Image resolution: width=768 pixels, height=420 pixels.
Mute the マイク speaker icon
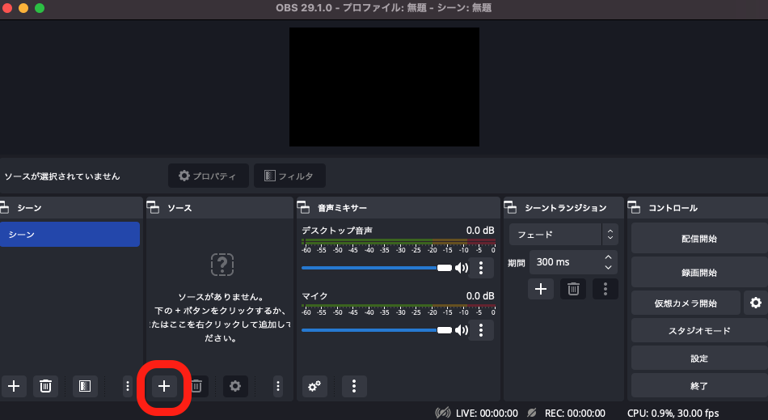click(462, 330)
